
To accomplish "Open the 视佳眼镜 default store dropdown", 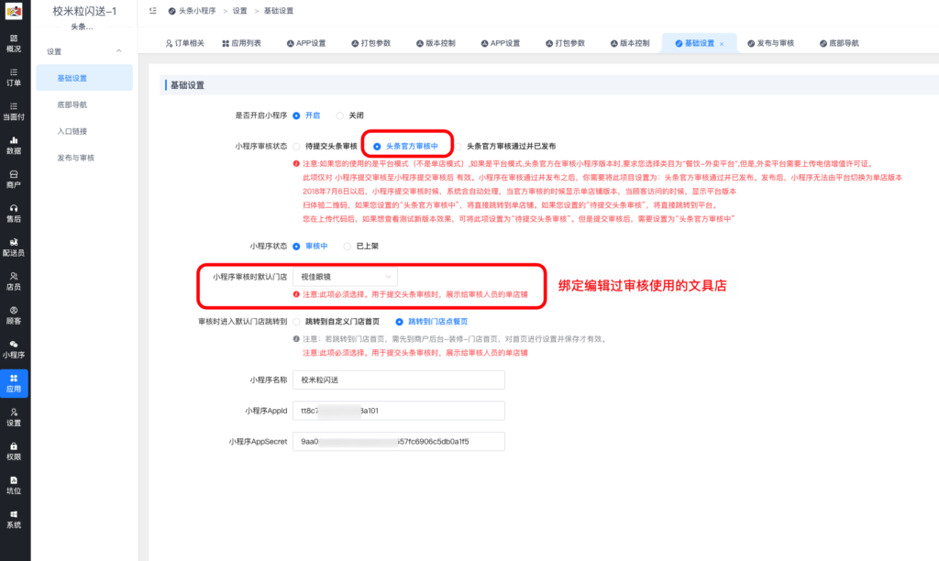I will point(345,275).
